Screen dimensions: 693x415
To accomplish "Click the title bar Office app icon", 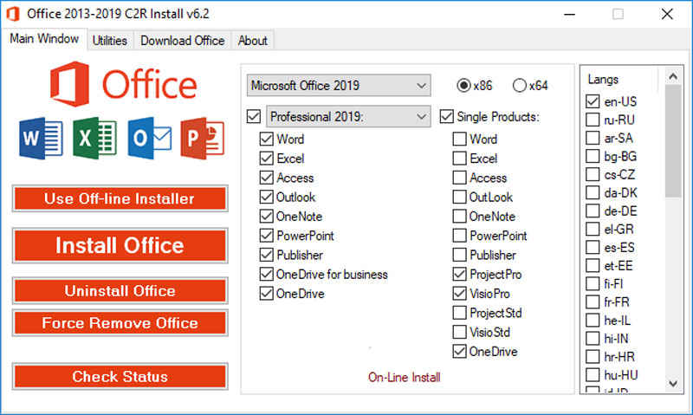I will (12, 14).
